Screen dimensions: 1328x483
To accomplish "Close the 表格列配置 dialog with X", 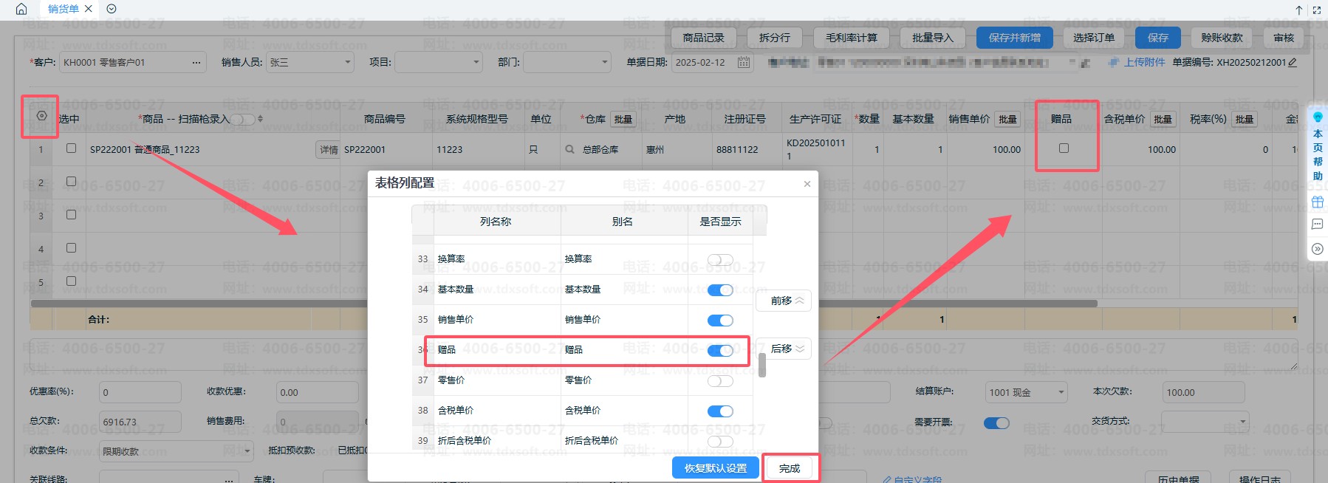I will 807,184.
